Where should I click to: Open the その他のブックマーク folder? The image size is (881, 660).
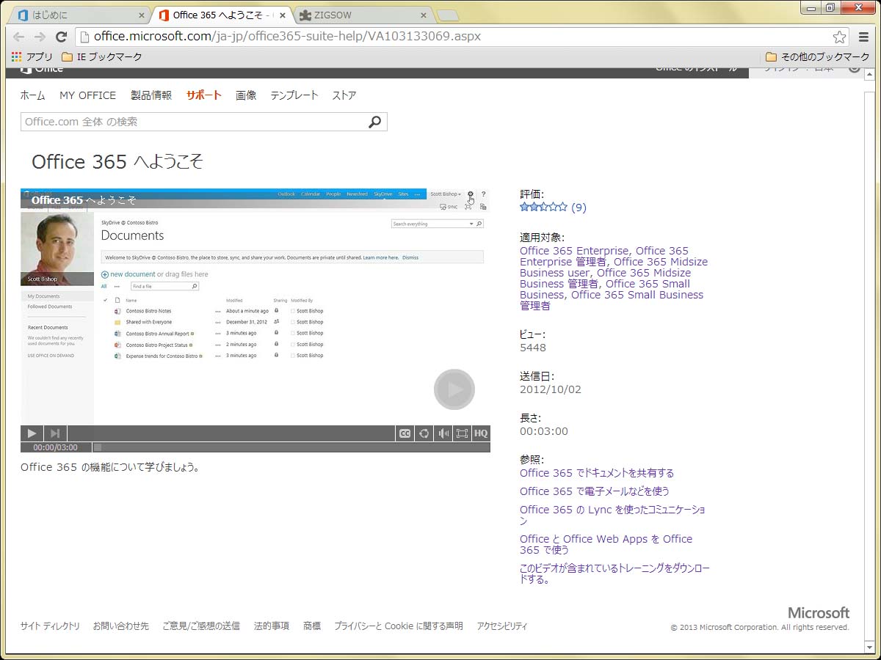[x=817, y=56]
